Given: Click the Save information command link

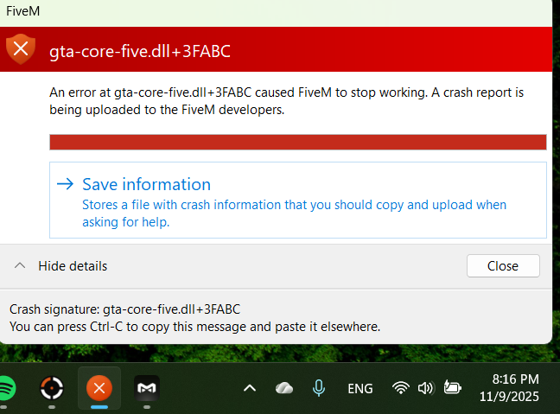Looking at the screenshot, I should 298,200.
